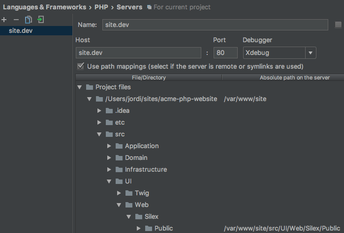This screenshot has width=344, height=233.
Task: Expand the Infrastructure folder node
Action: (110, 170)
